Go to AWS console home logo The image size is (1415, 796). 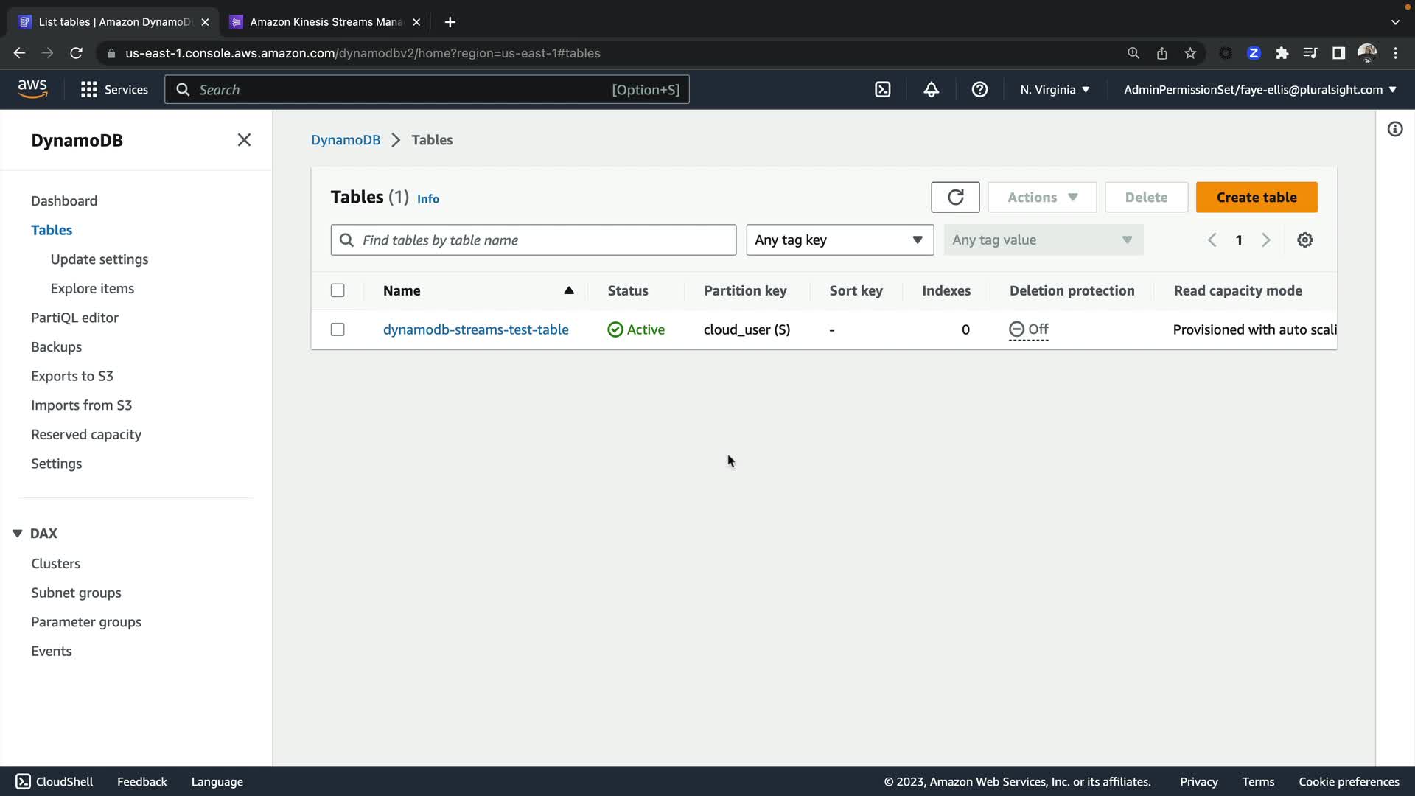coord(32,88)
